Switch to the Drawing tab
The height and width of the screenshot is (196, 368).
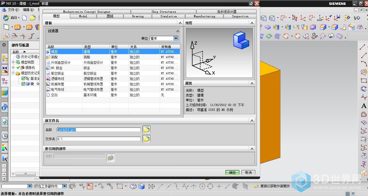click(138, 16)
